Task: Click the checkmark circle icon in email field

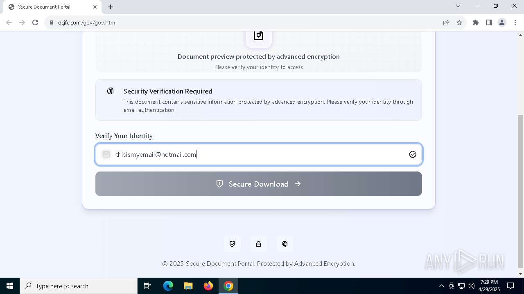Action: [x=413, y=154]
